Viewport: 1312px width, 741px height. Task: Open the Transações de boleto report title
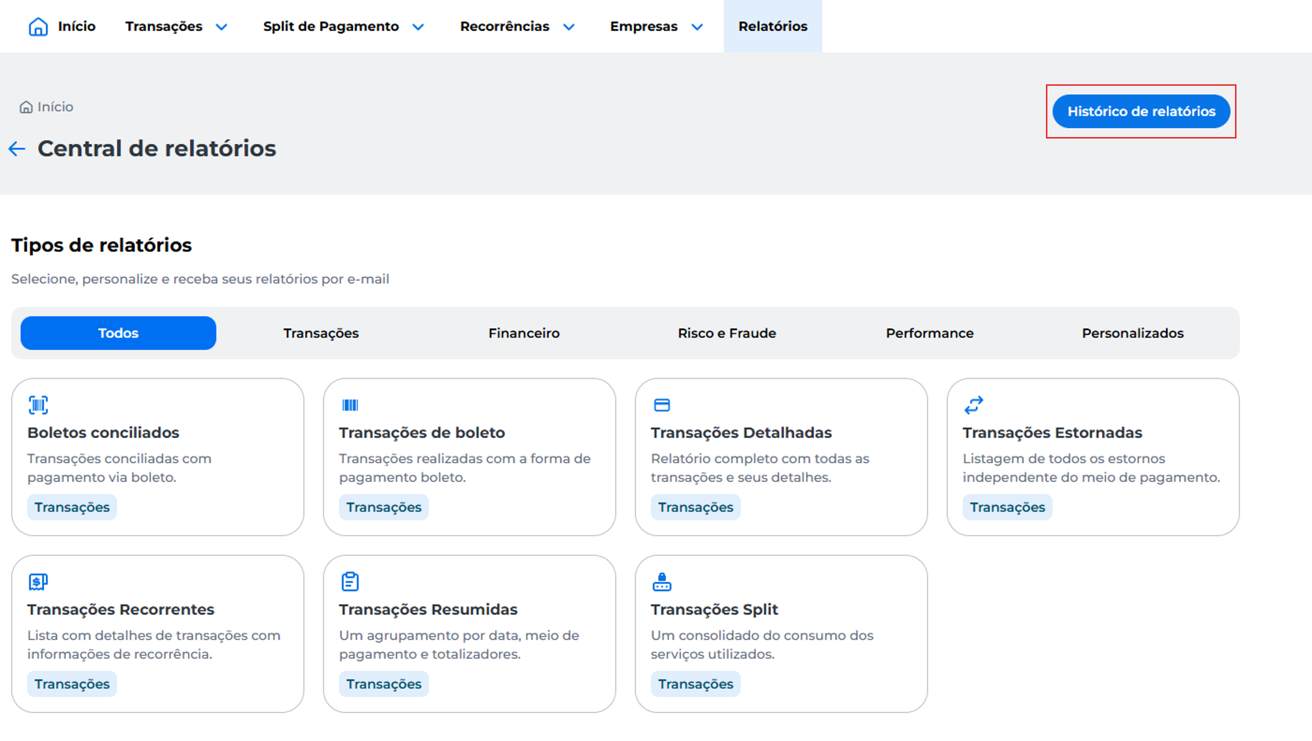422,433
